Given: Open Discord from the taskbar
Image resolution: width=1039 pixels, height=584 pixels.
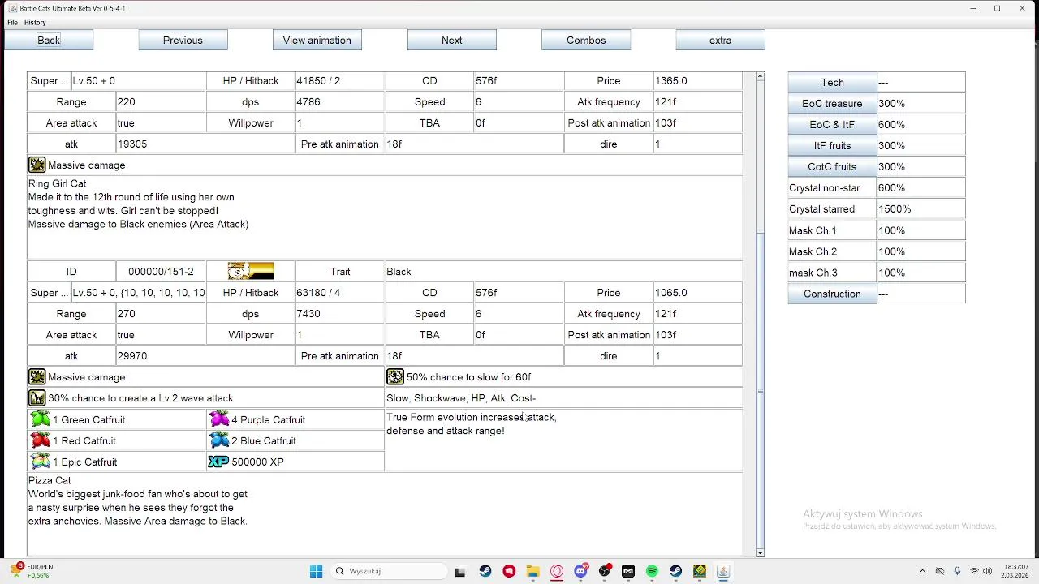Looking at the screenshot, I should coord(580,571).
